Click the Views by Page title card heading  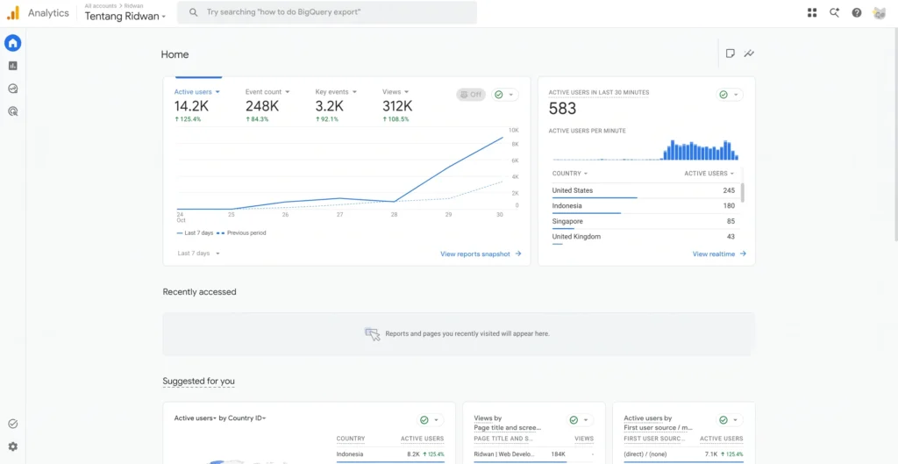tap(508, 423)
